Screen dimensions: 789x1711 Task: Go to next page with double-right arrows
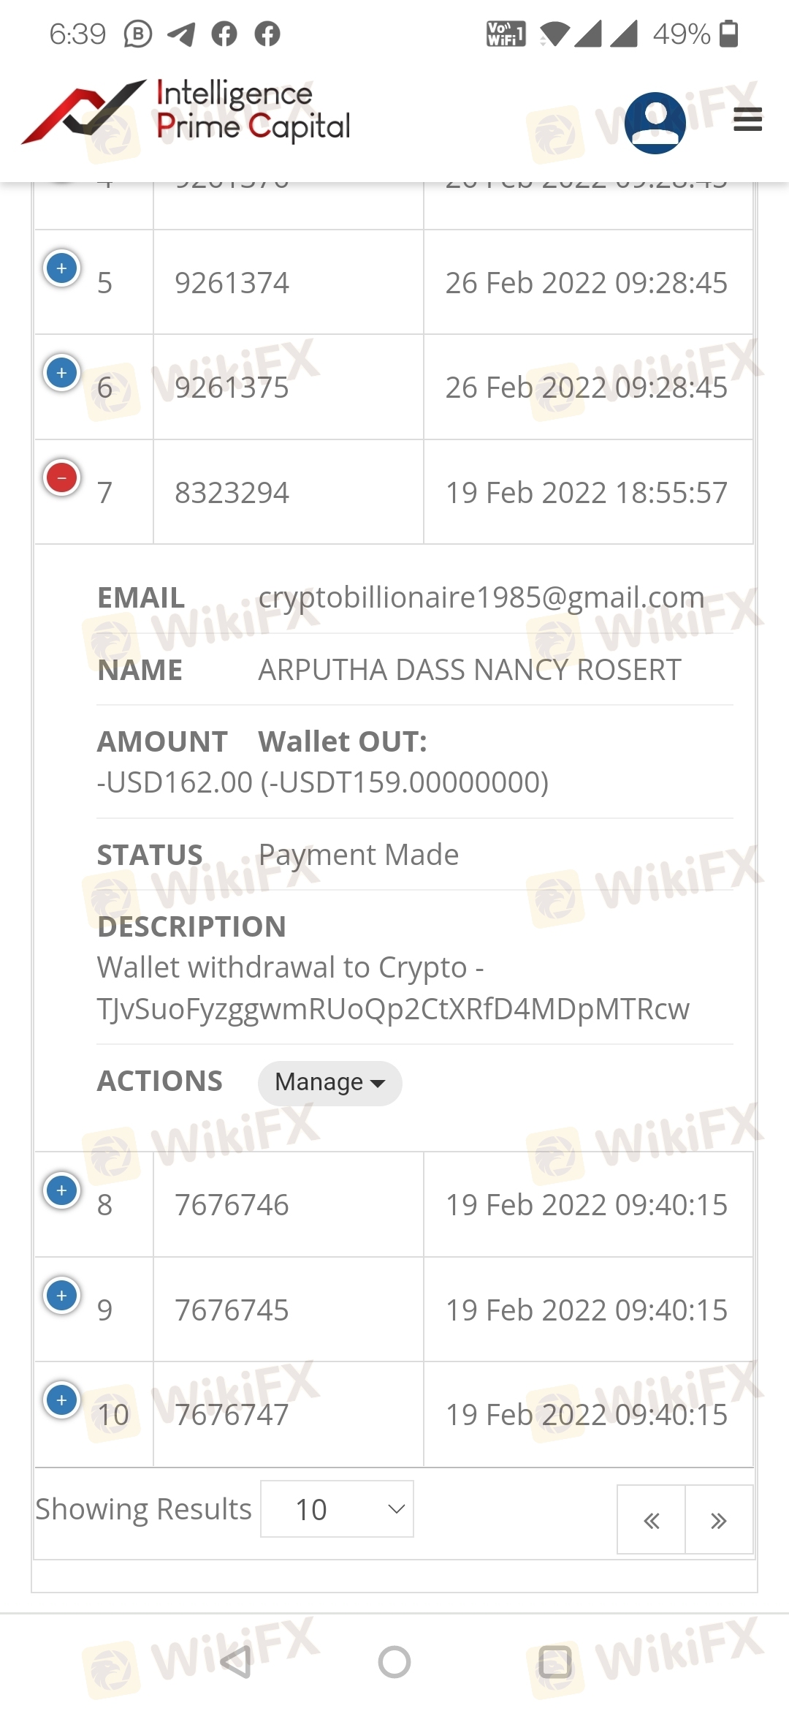[x=719, y=1519]
